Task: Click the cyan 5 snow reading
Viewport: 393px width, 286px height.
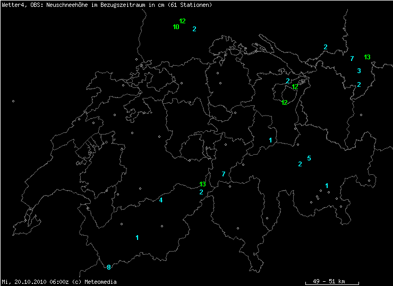Action: (309, 158)
